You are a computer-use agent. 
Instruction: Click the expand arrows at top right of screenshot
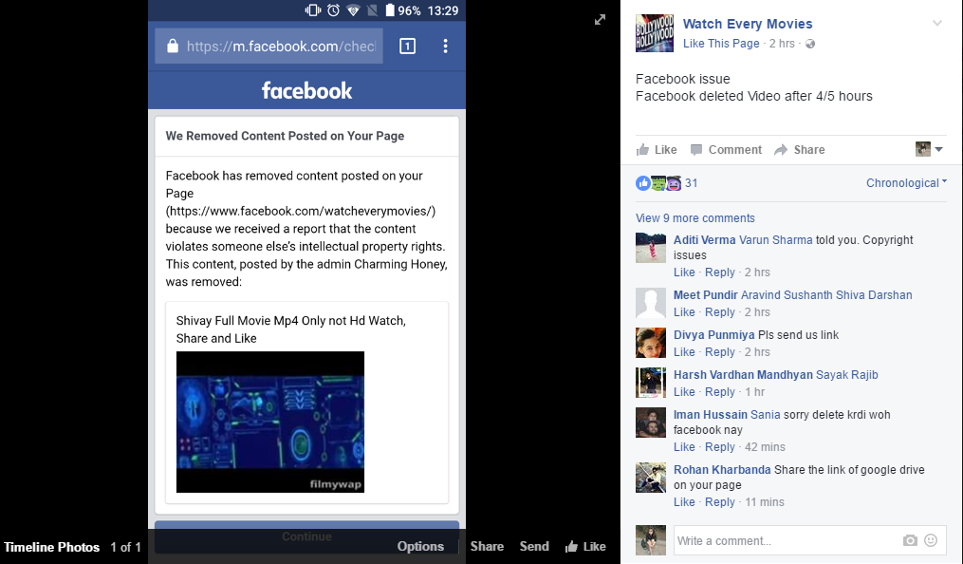(x=600, y=19)
